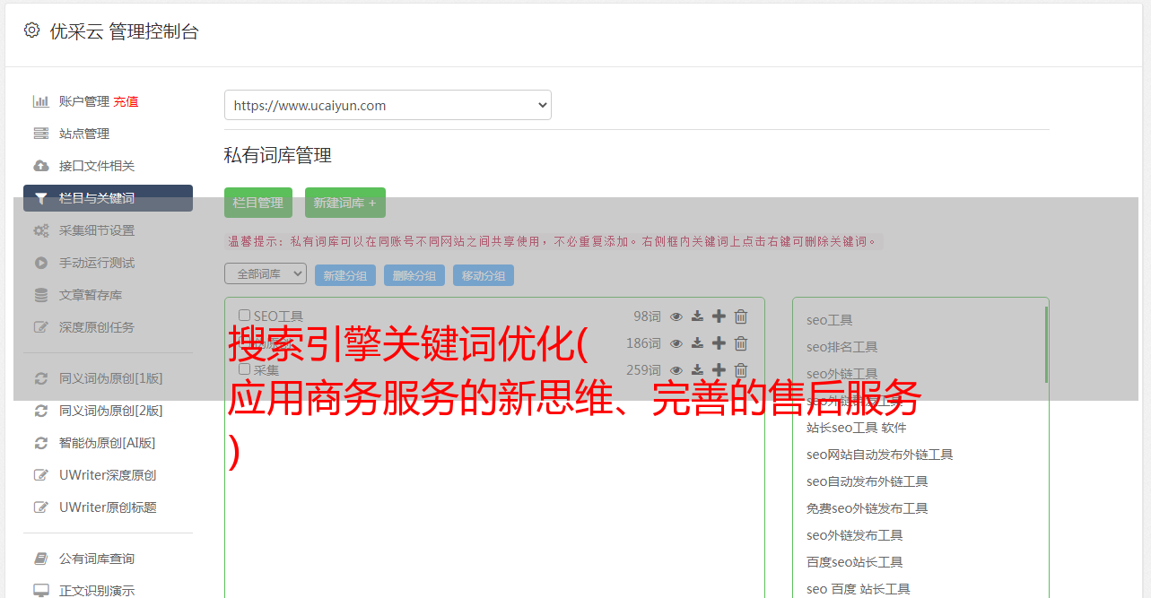1151x598 pixels.
Task: Click the keyword "seo外链发布工具"
Action: (x=854, y=535)
